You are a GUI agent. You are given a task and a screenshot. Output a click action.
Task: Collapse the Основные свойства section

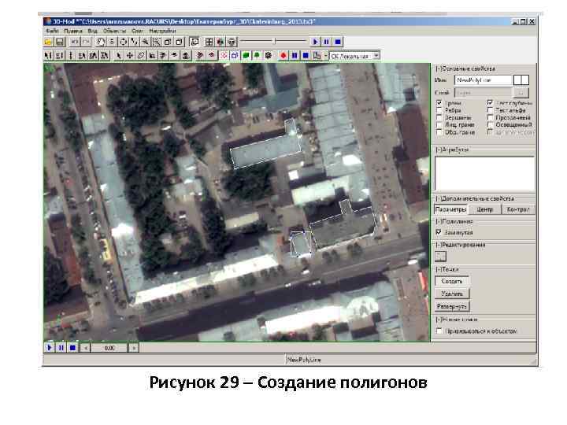tap(439, 68)
